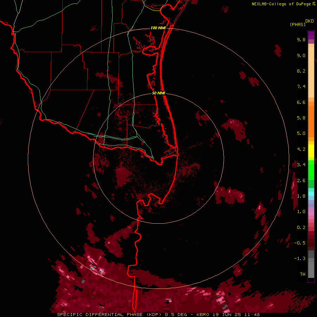Viewport: 317px width, 317px height.
Task: Click the TH threshold label on the scale
Action: click(303, 274)
